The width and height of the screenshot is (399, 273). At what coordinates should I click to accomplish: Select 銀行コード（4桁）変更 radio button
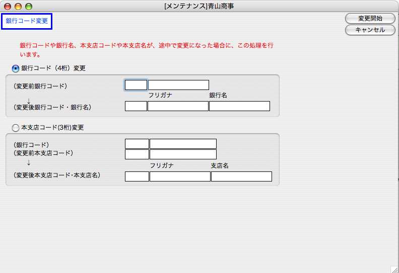(x=16, y=68)
